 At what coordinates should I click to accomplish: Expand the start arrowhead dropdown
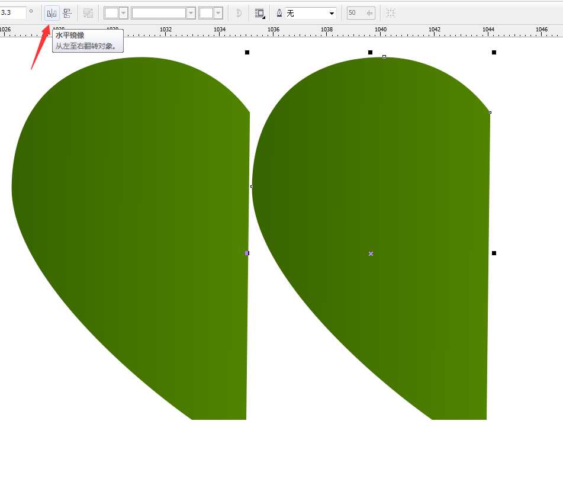[124, 13]
